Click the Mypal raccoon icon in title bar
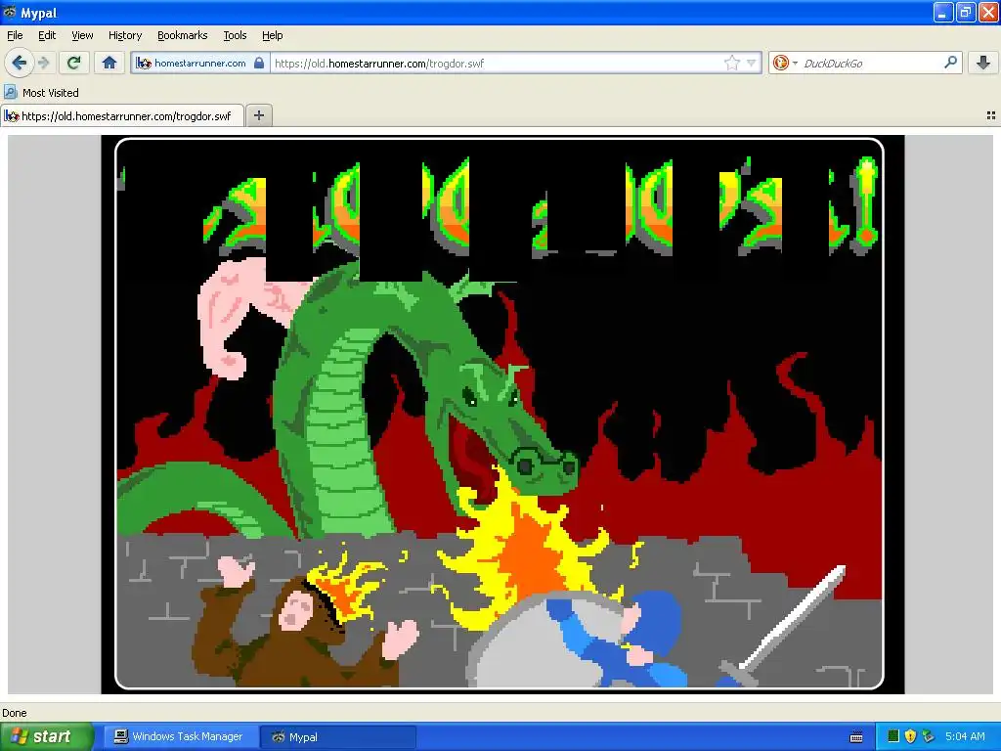Viewport: 1001px width, 751px height. pyautogui.click(x=10, y=12)
